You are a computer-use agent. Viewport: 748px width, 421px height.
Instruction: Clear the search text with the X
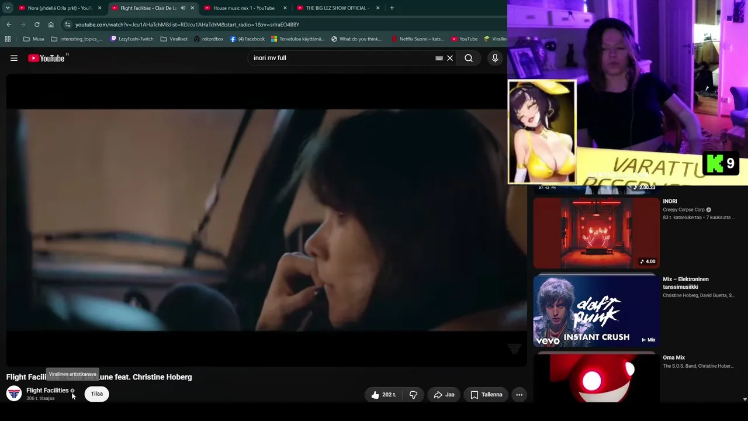450,58
